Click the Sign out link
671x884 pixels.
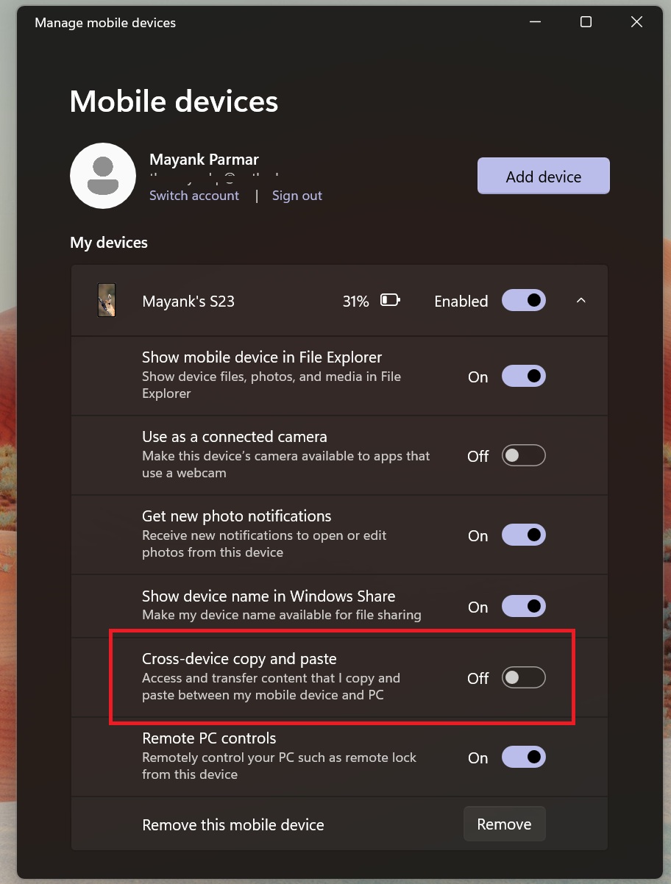[297, 195]
